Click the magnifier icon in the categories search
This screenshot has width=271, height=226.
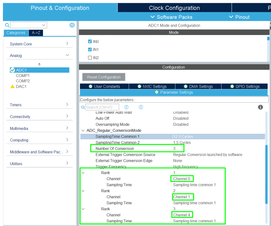coord(7,25)
